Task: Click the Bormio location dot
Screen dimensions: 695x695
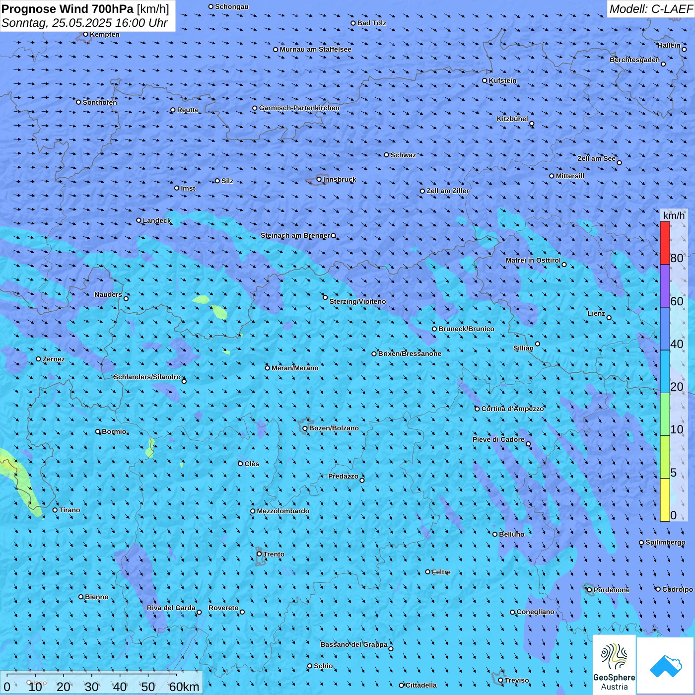Action: tap(98, 431)
